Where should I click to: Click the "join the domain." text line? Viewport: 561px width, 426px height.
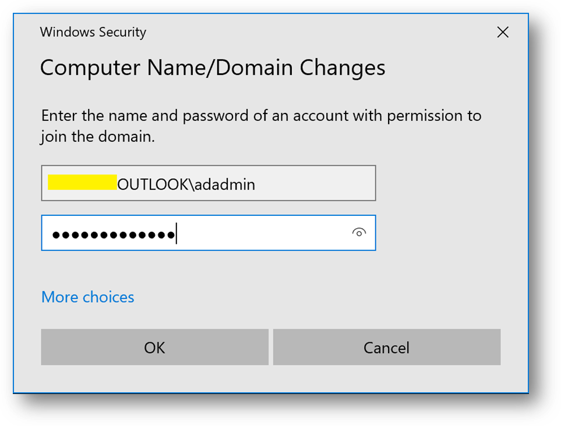[x=97, y=137]
